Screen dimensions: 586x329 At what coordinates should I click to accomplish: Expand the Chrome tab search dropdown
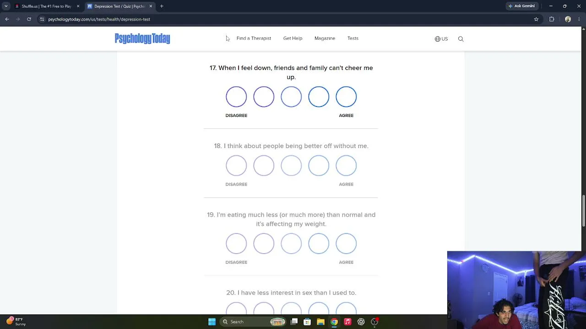[x=6, y=6]
